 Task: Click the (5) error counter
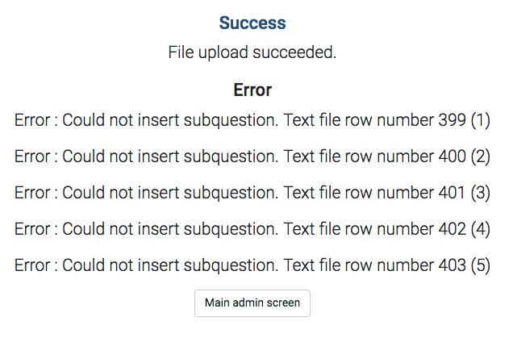point(481,265)
